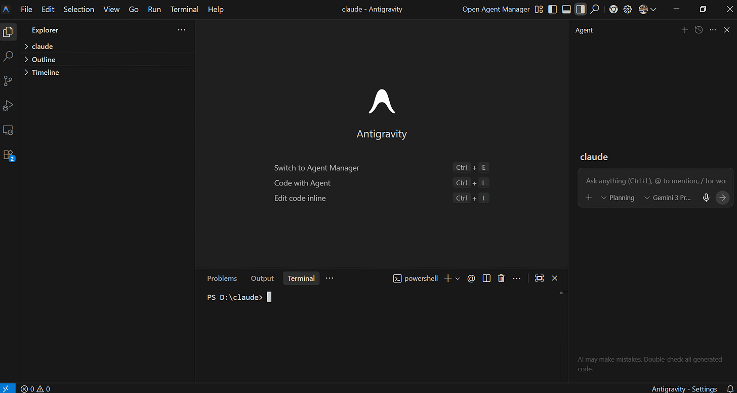This screenshot has width=737, height=393.
Task: Click the powershell terminal profile icon
Action: click(x=398, y=278)
